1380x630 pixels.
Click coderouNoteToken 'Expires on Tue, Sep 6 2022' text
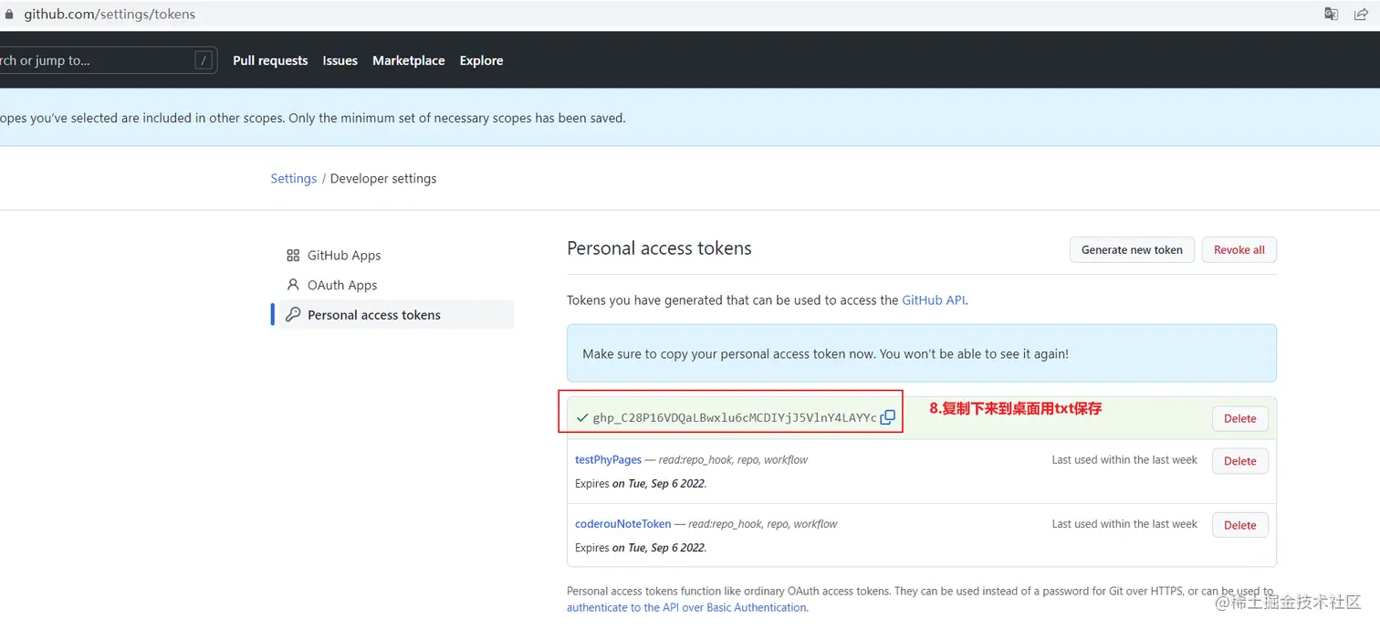pos(641,547)
